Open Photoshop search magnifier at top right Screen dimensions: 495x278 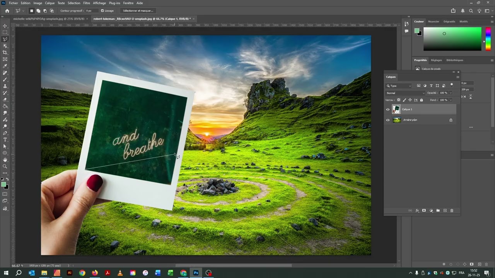(x=471, y=11)
